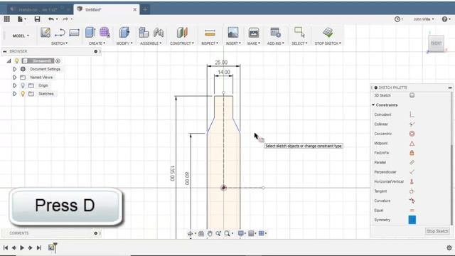Toggle Origin visibility light bulb

(23, 85)
